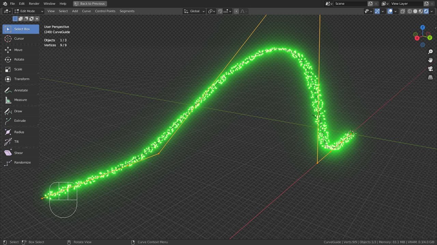Switch to wireframe shading mode
Image resolution: width=437 pixels, height=245 pixels.
click(410, 11)
